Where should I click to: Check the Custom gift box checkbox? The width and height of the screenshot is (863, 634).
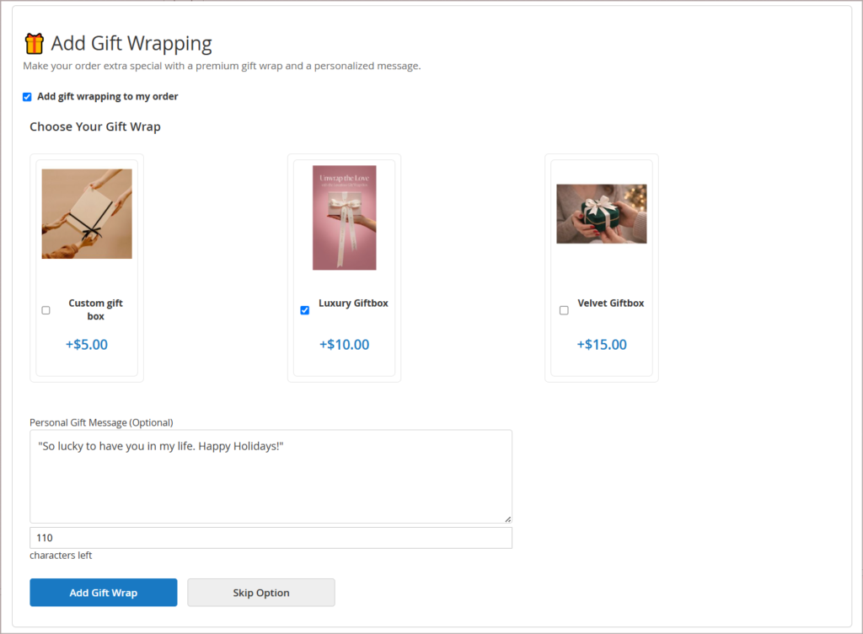tap(46, 310)
